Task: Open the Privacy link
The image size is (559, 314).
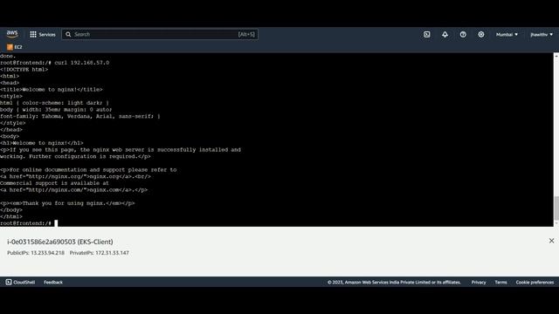Action: [479, 283]
